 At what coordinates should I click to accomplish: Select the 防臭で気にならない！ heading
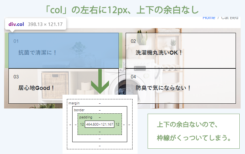tap(164, 88)
